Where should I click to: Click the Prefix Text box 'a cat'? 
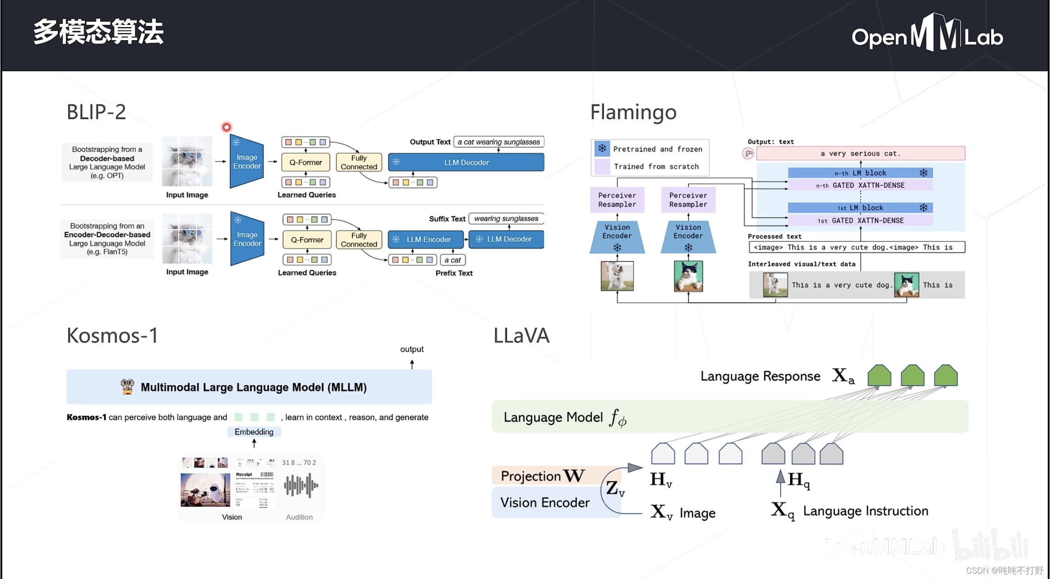453,260
